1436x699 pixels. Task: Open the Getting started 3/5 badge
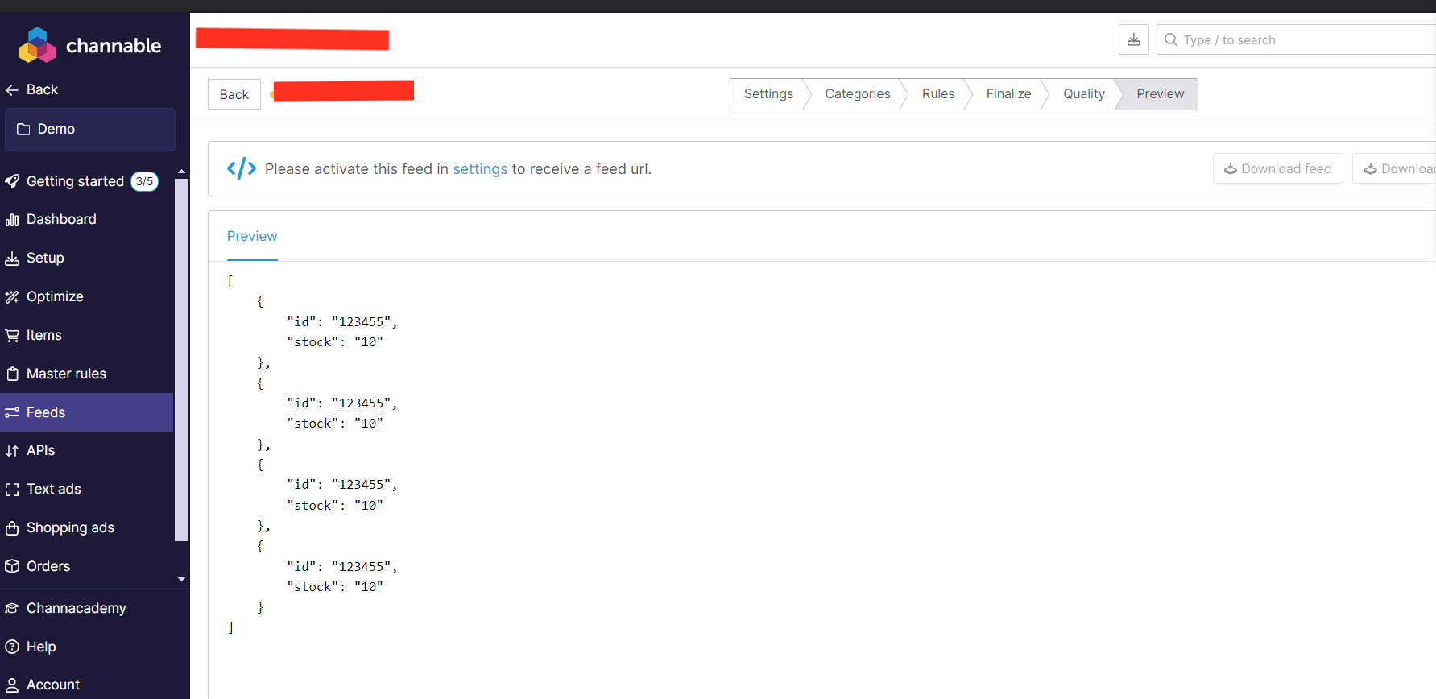(145, 181)
